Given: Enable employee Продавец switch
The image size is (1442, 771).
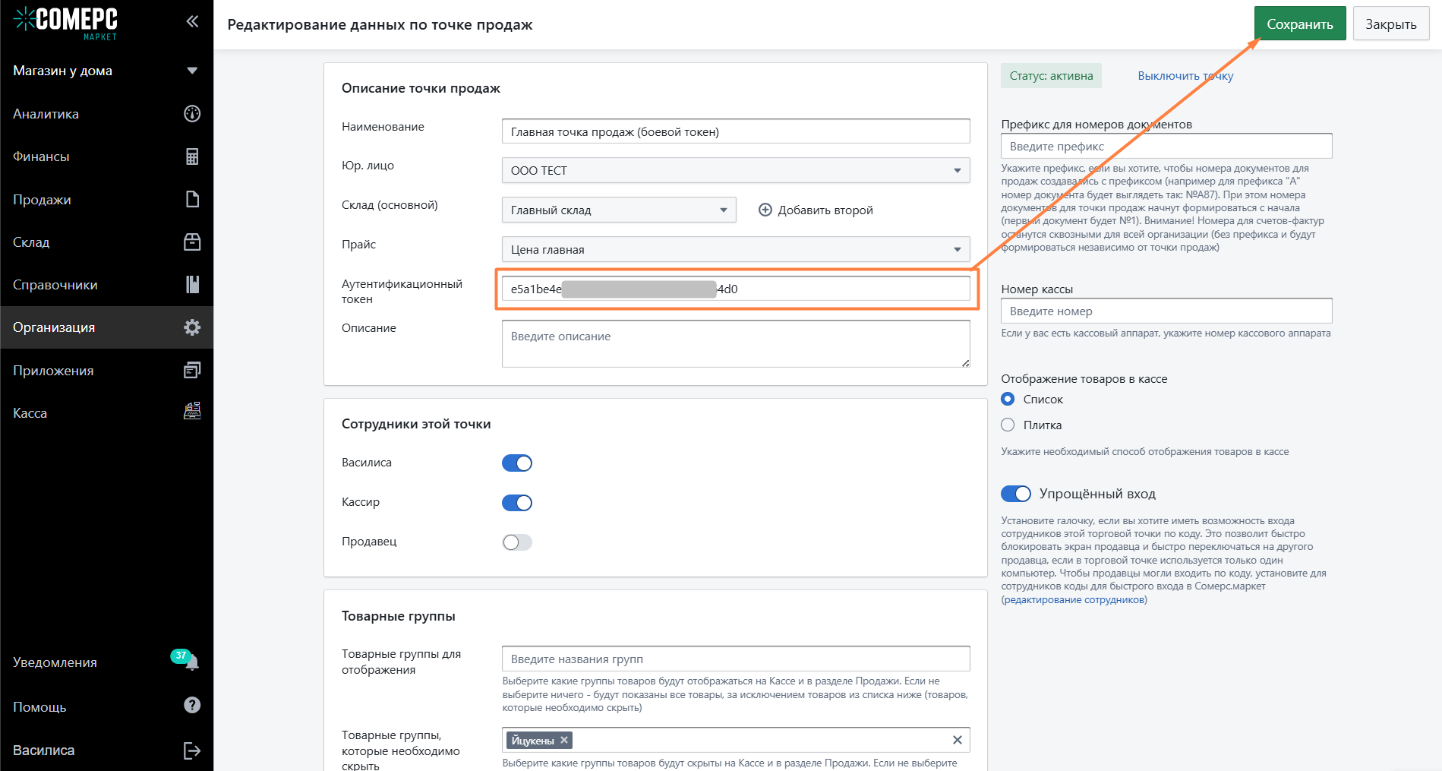Looking at the screenshot, I should (517, 542).
